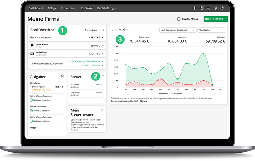Refresh the Steuer panel
Viewport: 255px width, 161px height.
(x=103, y=76)
